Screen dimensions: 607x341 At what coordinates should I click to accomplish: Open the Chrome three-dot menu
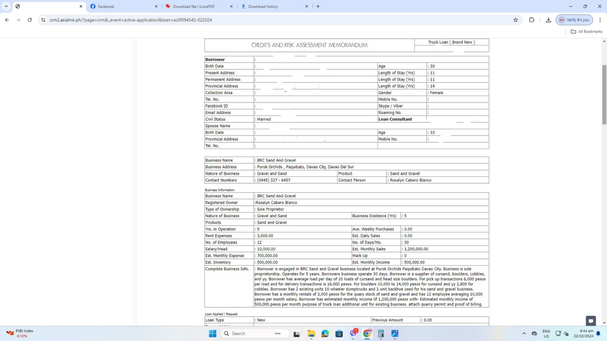(x=600, y=20)
